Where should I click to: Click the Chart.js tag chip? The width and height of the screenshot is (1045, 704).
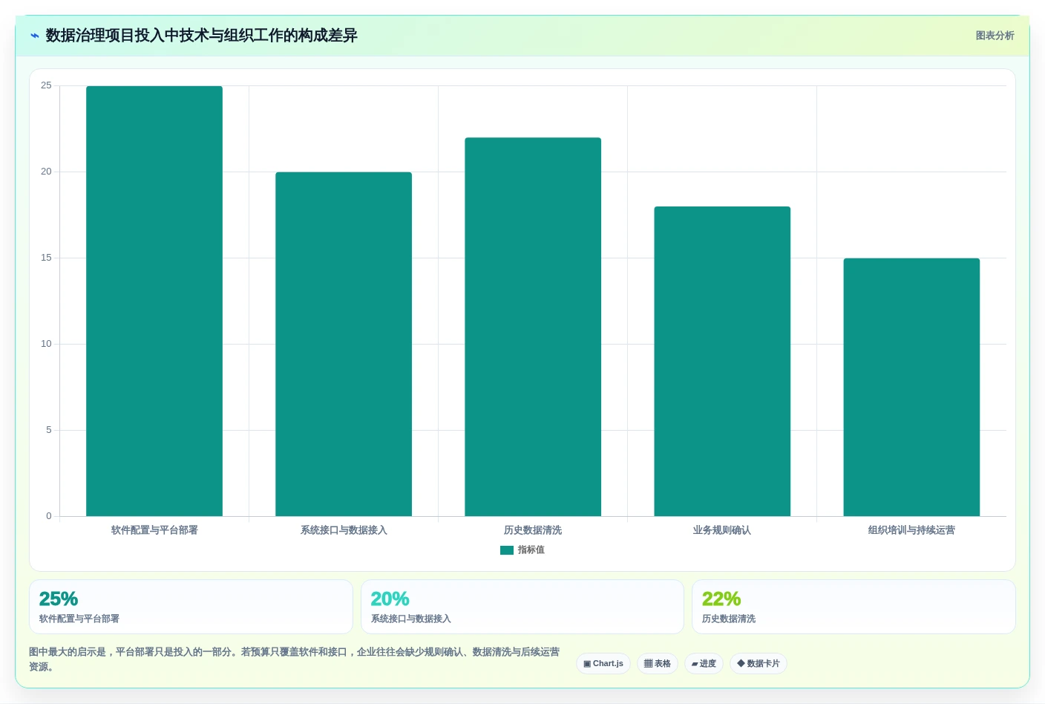(x=603, y=664)
